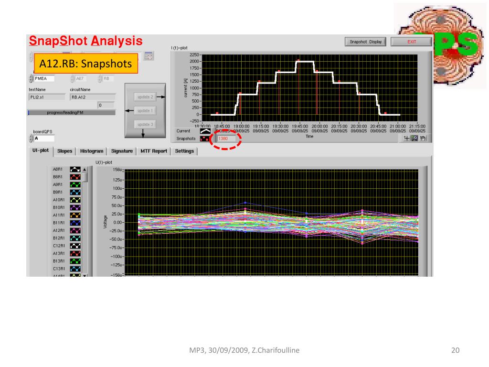Select the A12R1 legend label
This screenshot has width=489, height=367.
(x=59, y=230)
